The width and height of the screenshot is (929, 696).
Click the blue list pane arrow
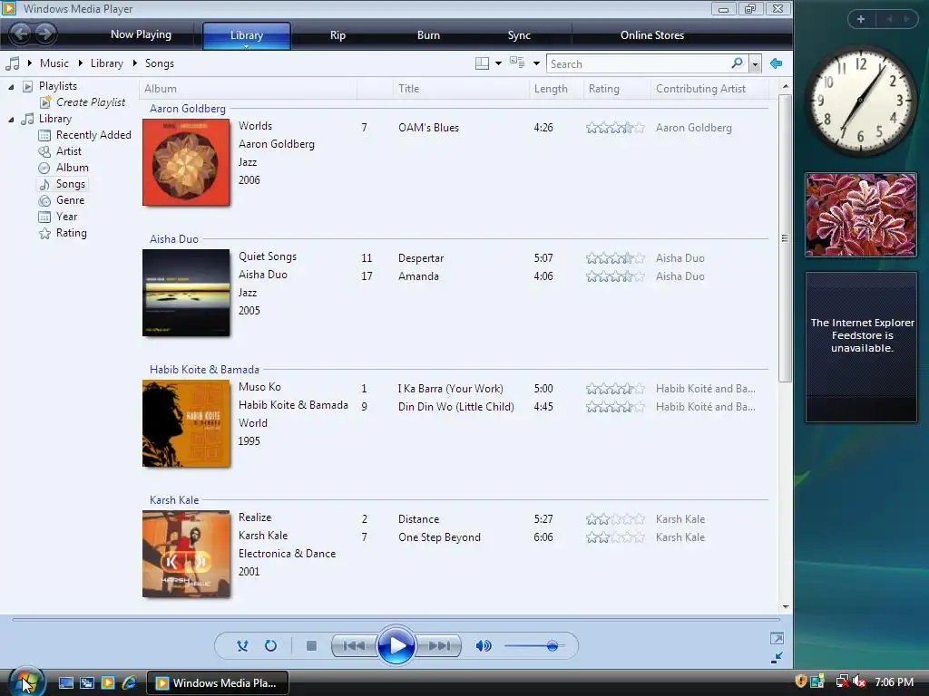777,63
